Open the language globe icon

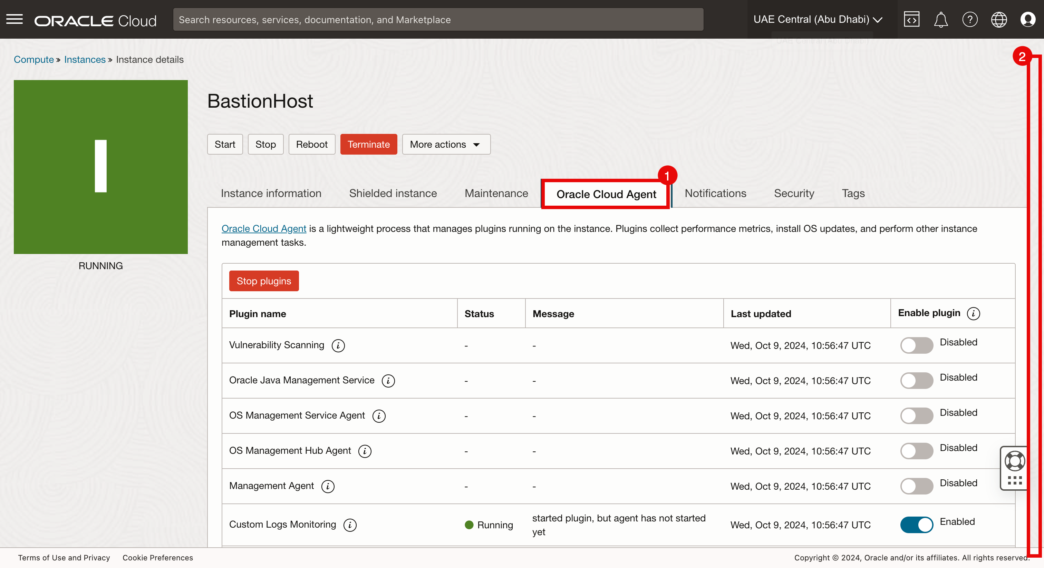coord(999,19)
